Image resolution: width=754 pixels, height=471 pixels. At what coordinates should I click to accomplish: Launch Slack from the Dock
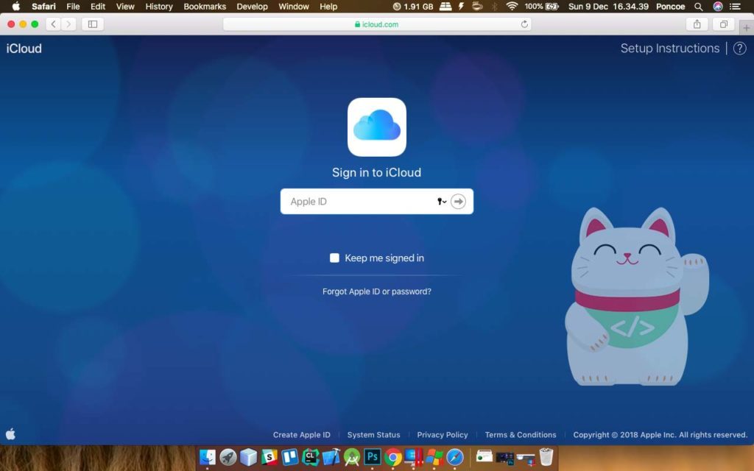point(269,457)
